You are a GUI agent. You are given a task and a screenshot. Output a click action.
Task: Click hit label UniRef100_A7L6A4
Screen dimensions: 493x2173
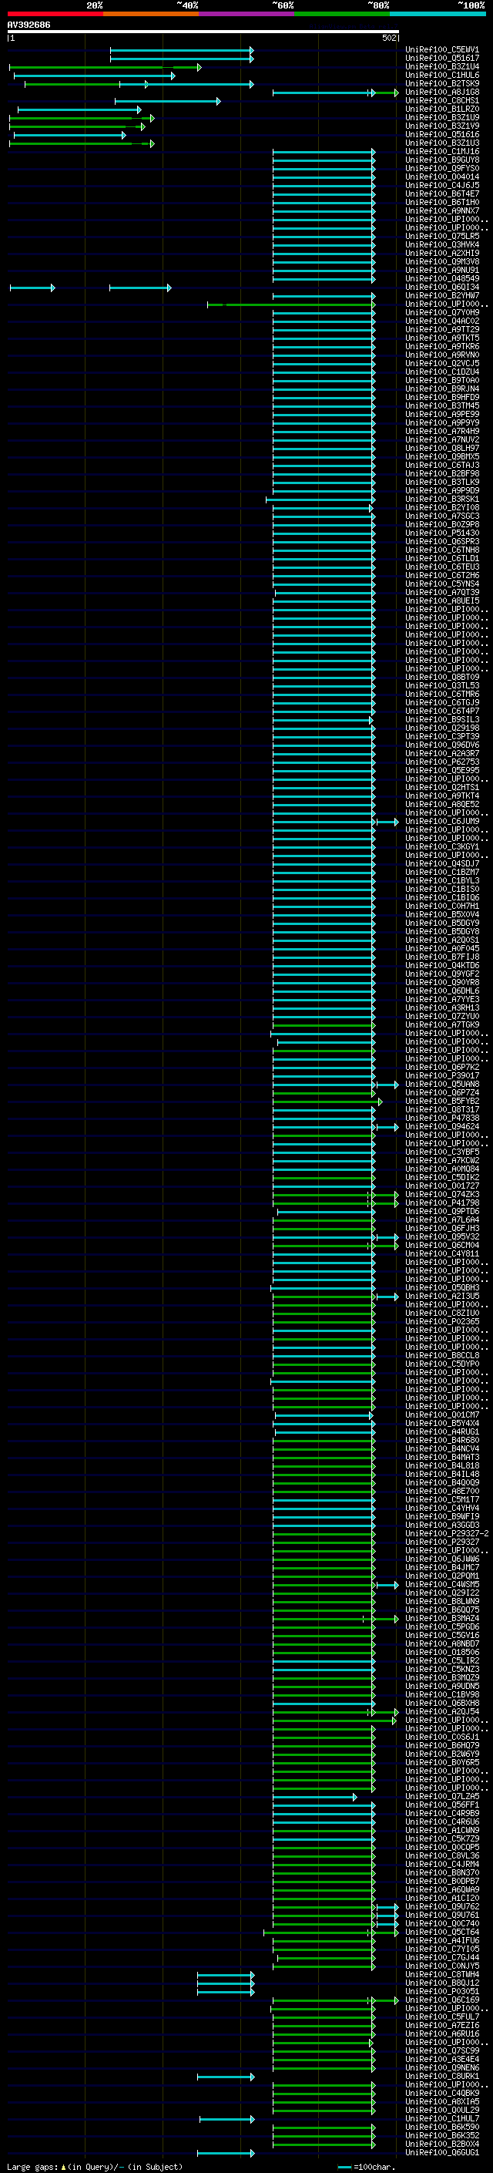point(441,1220)
